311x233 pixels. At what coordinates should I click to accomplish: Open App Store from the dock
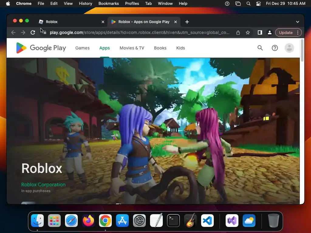(122, 221)
